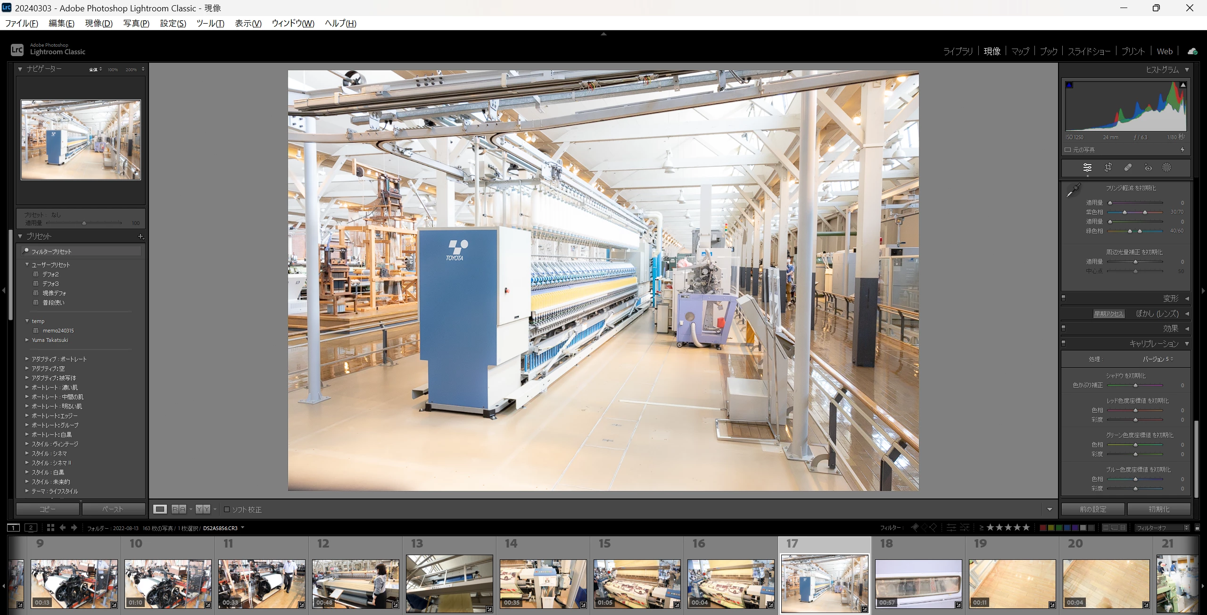The image size is (1207, 615).
Task: Open the 処理 バージョン 5 dropdown
Action: click(x=1157, y=359)
